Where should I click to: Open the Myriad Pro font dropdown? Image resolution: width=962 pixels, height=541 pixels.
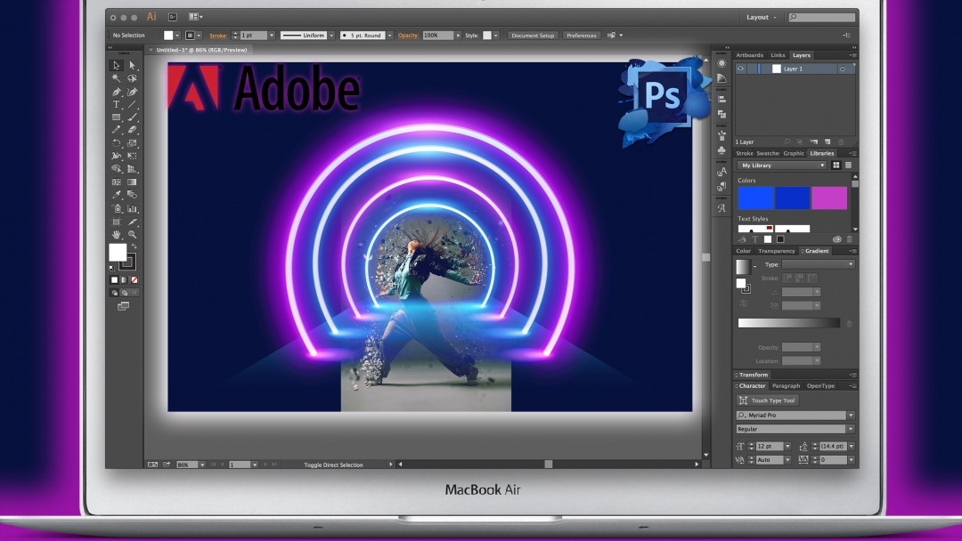[x=851, y=415]
